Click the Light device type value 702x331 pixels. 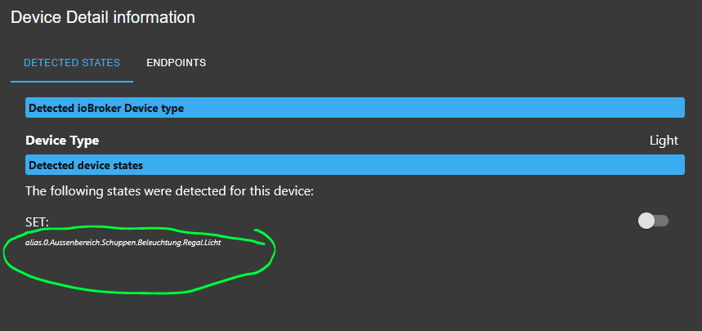pyautogui.click(x=664, y=141)
